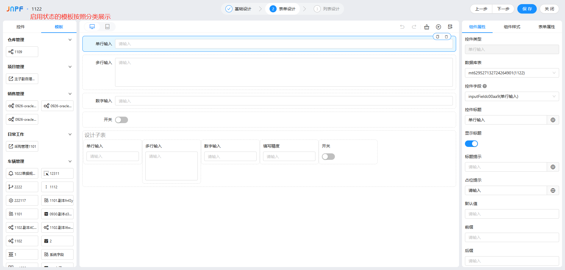Click the undo arrow icon
565x270 pixels.
[402, 27]
